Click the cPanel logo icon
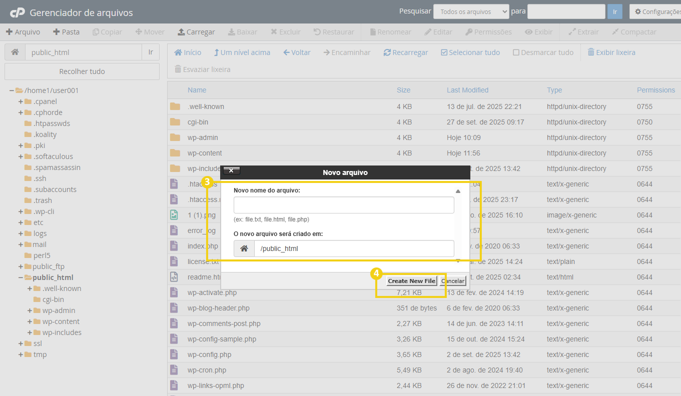This screenshot has width=681, height=396. [18, 12]
